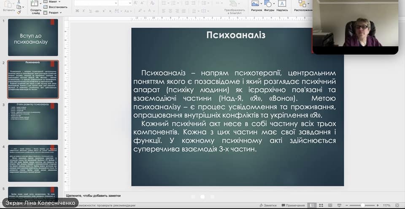Open the Раздел (Section) dropdown
This screenshot has width=405, height=209.
pos(54,12)
